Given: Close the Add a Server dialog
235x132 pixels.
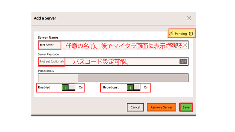Looking at the screenshot, I should (x=189, y=18).
